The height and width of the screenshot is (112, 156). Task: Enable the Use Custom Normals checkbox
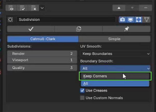pos(82,98)
